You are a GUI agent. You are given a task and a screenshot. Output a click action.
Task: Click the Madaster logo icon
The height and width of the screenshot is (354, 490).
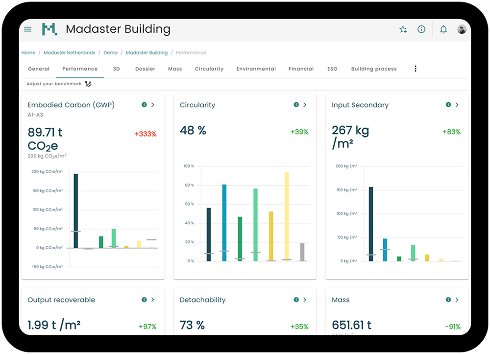49,29
